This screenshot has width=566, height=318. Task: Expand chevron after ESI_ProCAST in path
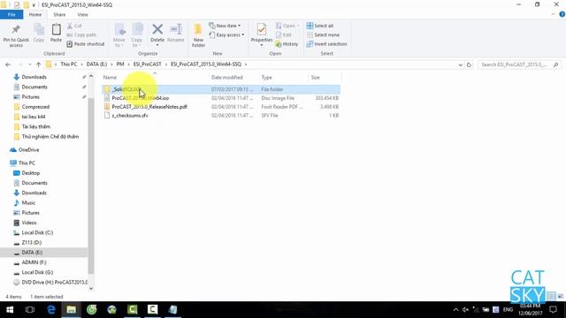click(166, 64)
